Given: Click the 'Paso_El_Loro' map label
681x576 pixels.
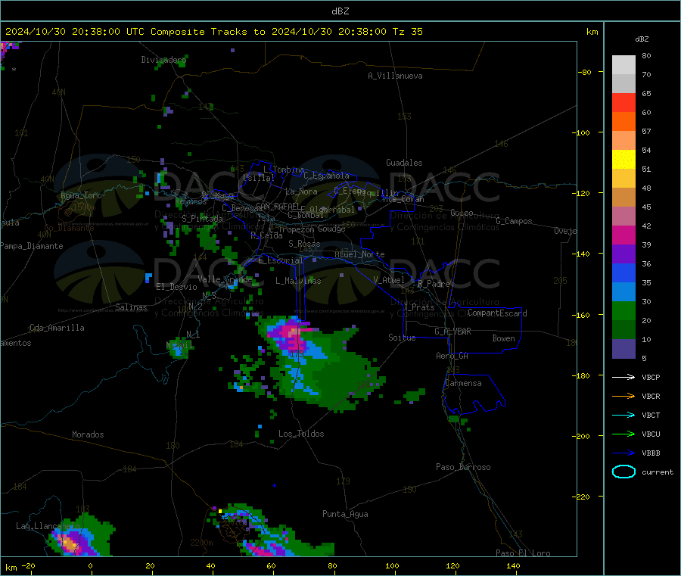Looking at the screenshot, I should 523,553.
